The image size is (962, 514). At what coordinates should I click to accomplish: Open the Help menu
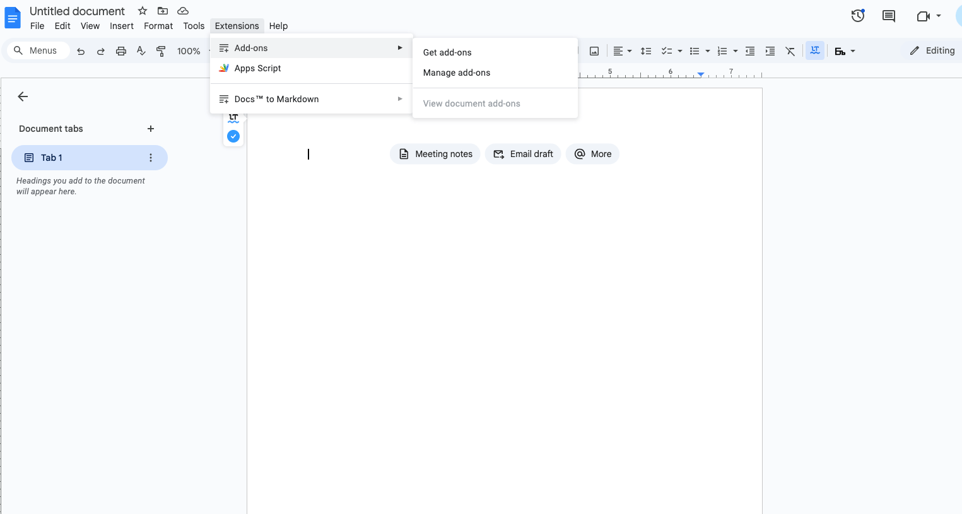(278, 26)
